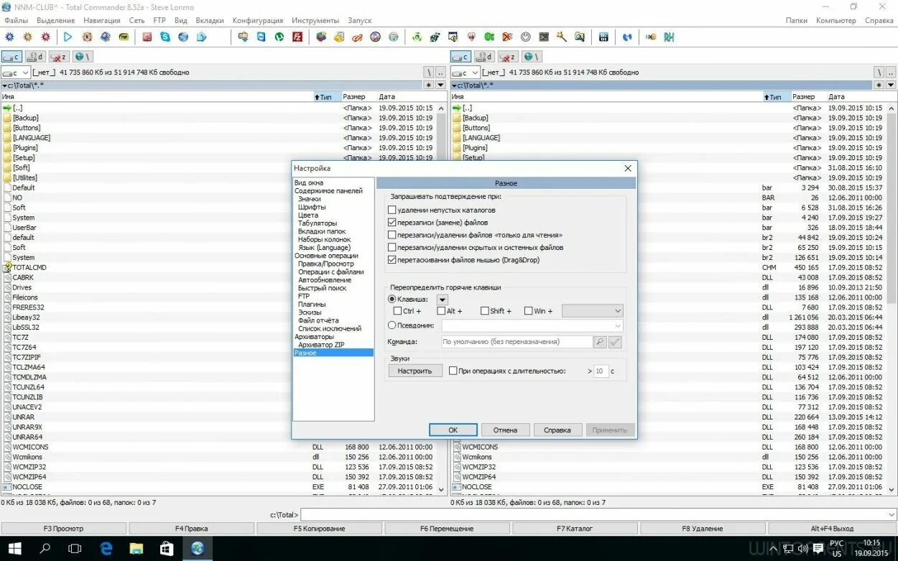
Task: Open command line history dropdown
Action: (x=892, y=515)
